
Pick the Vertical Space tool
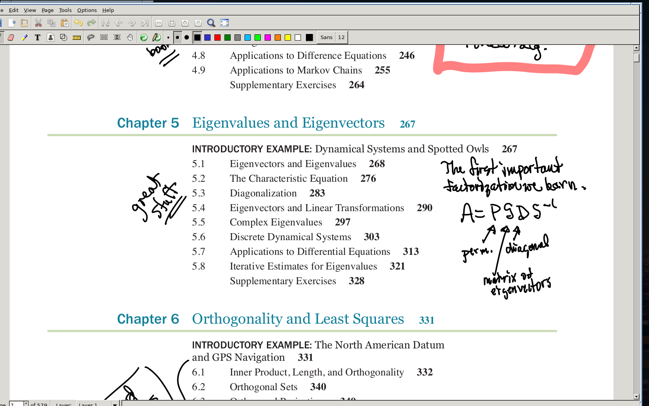pos(117,38)
